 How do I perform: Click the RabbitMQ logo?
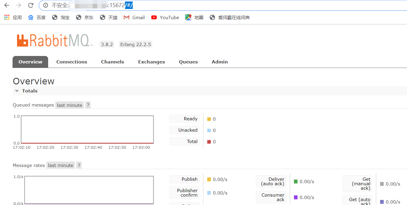coord(55,41)
